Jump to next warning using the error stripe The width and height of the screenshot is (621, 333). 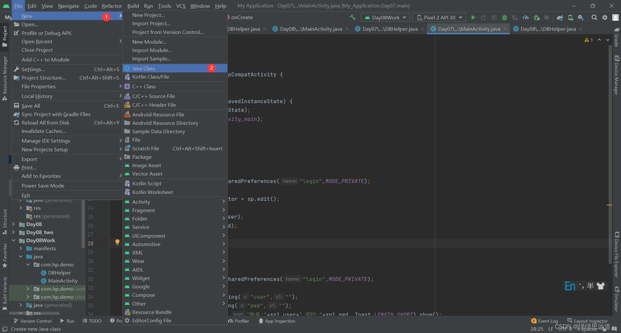pos(607,40)
